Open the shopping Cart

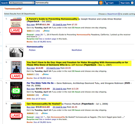[x=112, y=3]
